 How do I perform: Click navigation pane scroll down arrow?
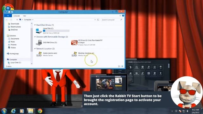[32, 64]
